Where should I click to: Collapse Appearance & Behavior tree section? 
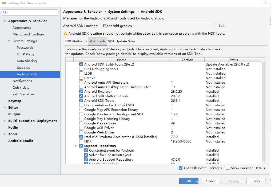tap(5, 21)
